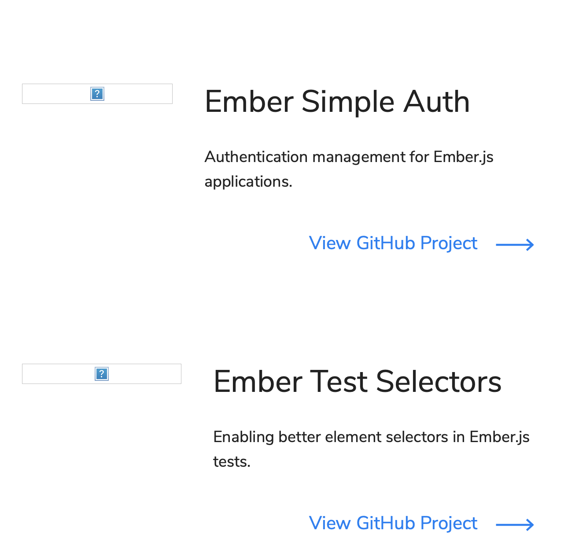This screenshot has width=568, height=546.
Task: Click the question mark icon for Ember Test Selectors
Action: click(x=101, y=374)
